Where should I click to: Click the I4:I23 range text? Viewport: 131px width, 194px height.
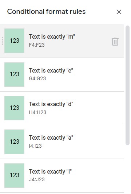click(x=35, y=146)
